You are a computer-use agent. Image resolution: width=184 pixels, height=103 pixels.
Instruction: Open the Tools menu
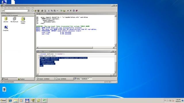point(13,8)
